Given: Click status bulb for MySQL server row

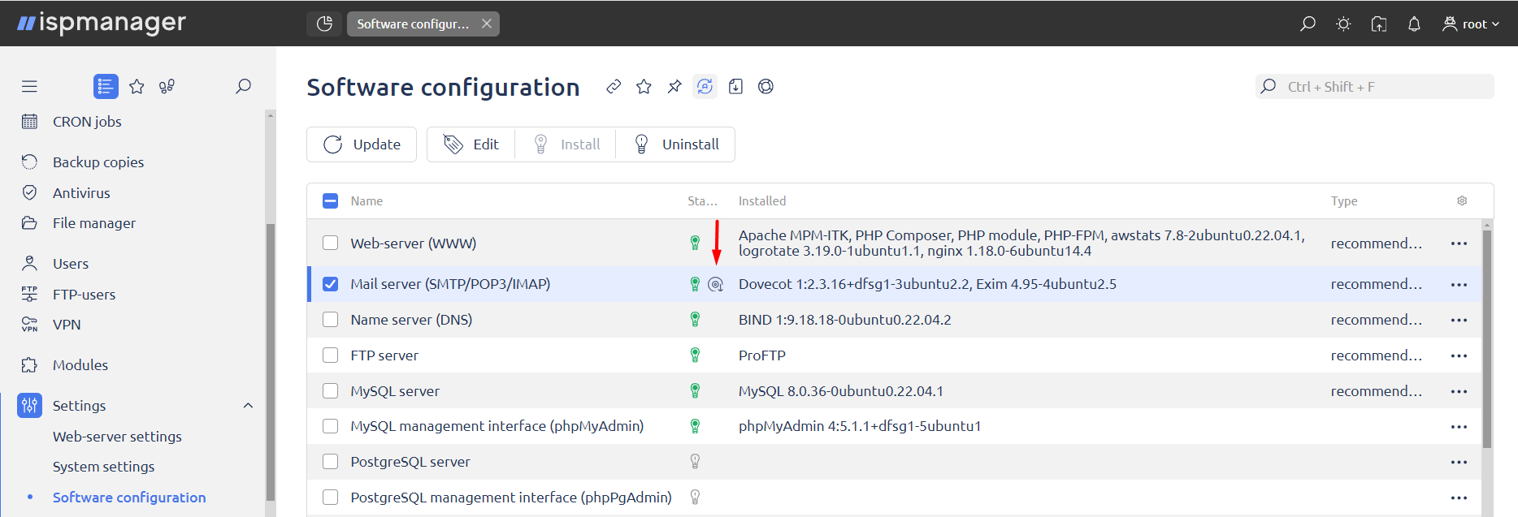Looking at the screenshot, I should [695, 390].
